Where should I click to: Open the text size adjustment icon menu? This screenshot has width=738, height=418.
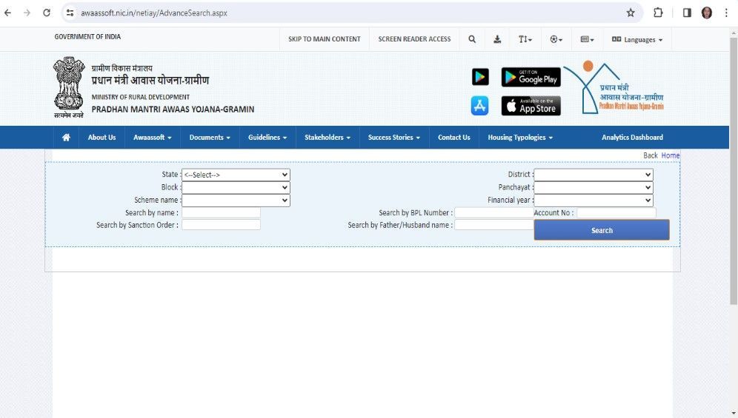(525, 39)
